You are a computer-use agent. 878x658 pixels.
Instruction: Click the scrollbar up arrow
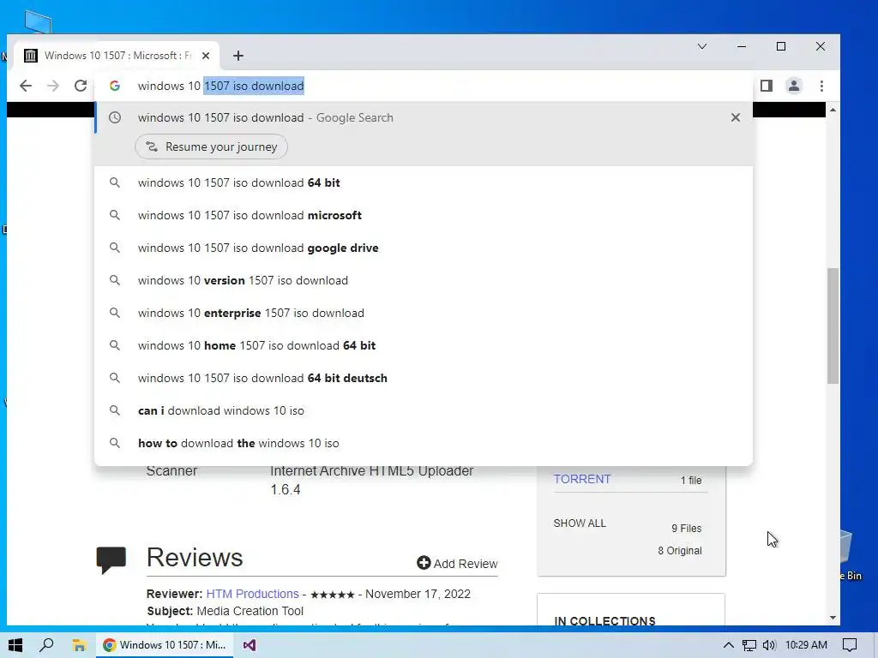pos(833,110)
